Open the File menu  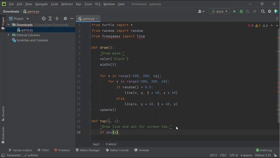click(11, 4)
